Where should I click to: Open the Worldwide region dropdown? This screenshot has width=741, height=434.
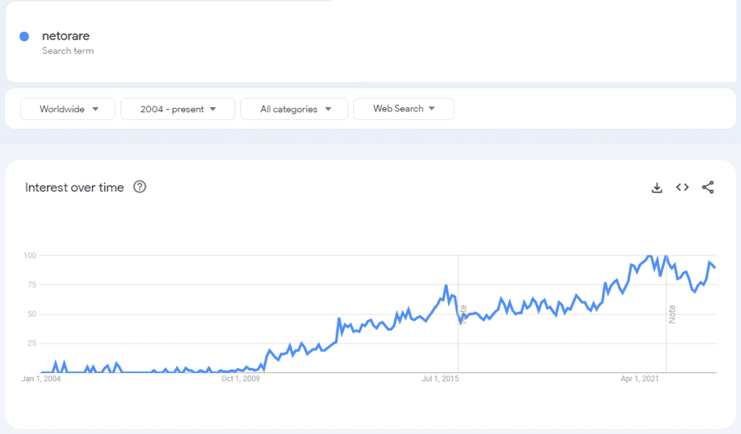(x=67, y=109)
